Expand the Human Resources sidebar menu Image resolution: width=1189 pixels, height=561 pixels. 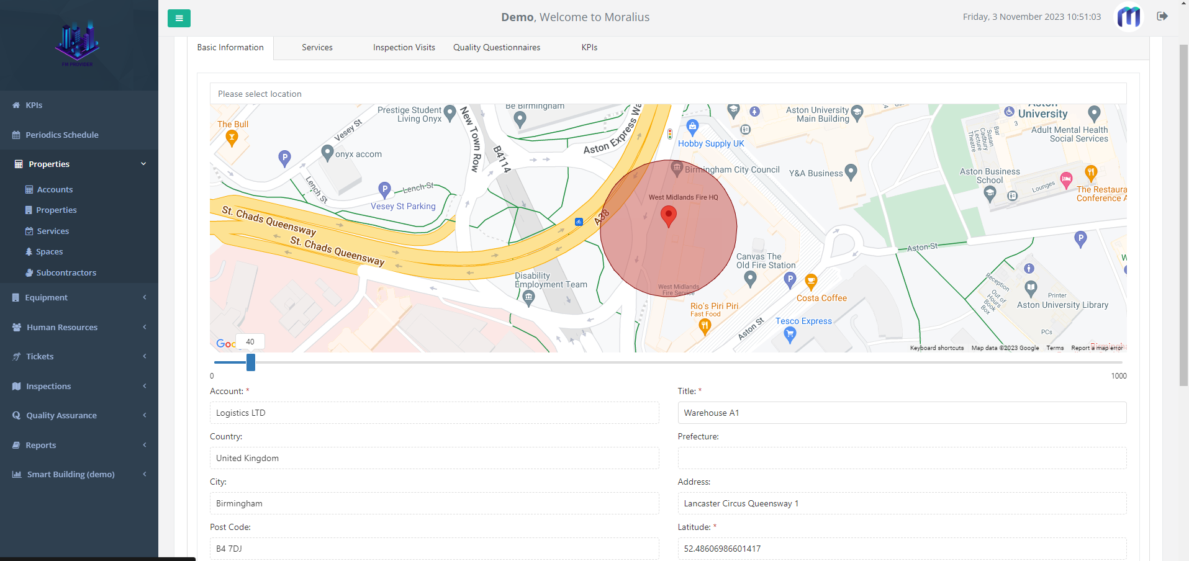pyautogui.click(x=145, y=327)
